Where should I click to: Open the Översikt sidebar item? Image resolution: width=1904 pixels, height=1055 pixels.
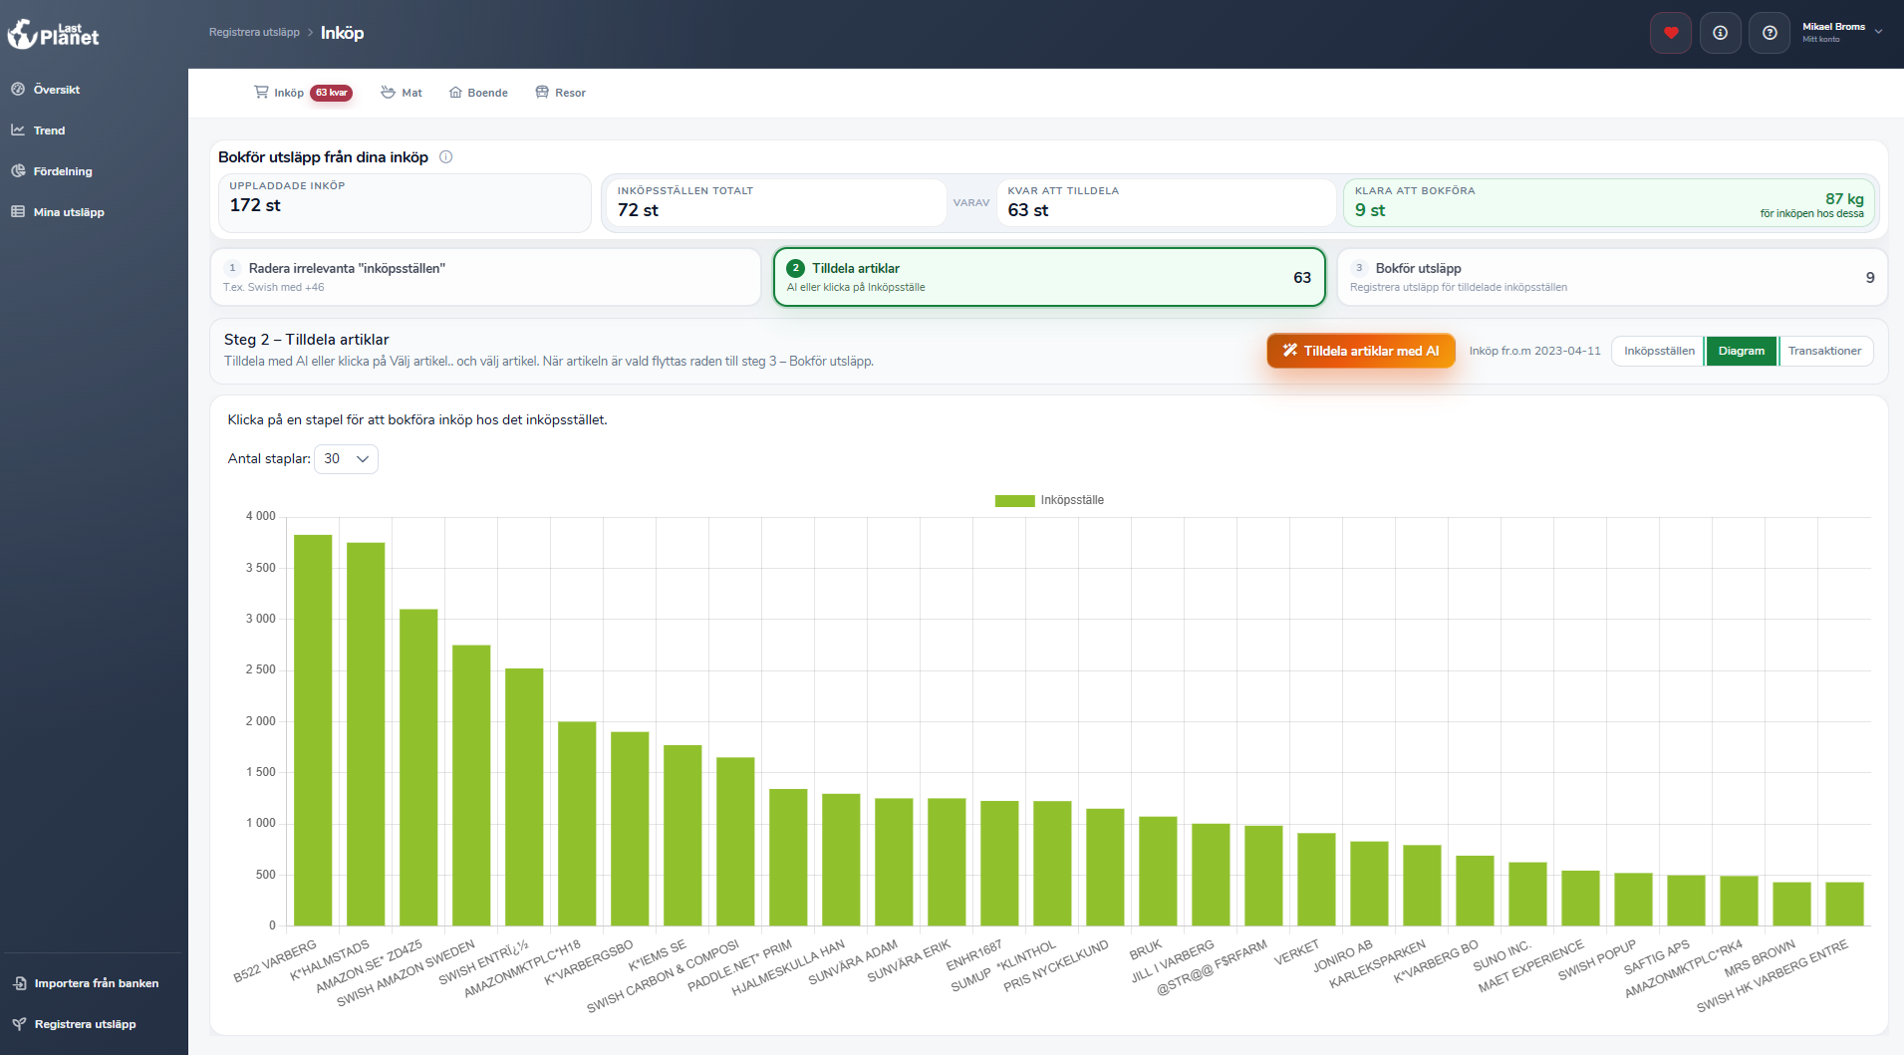click(x=46, y=90)
